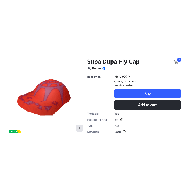Click the Tradable label
Screen dimensions: 185x185
93,114
